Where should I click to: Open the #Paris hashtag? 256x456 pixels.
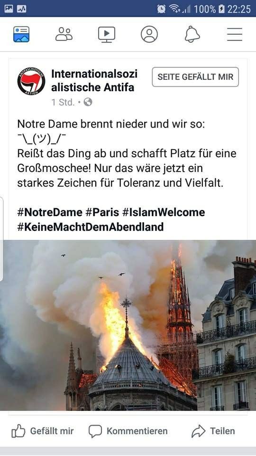point(102,212)
